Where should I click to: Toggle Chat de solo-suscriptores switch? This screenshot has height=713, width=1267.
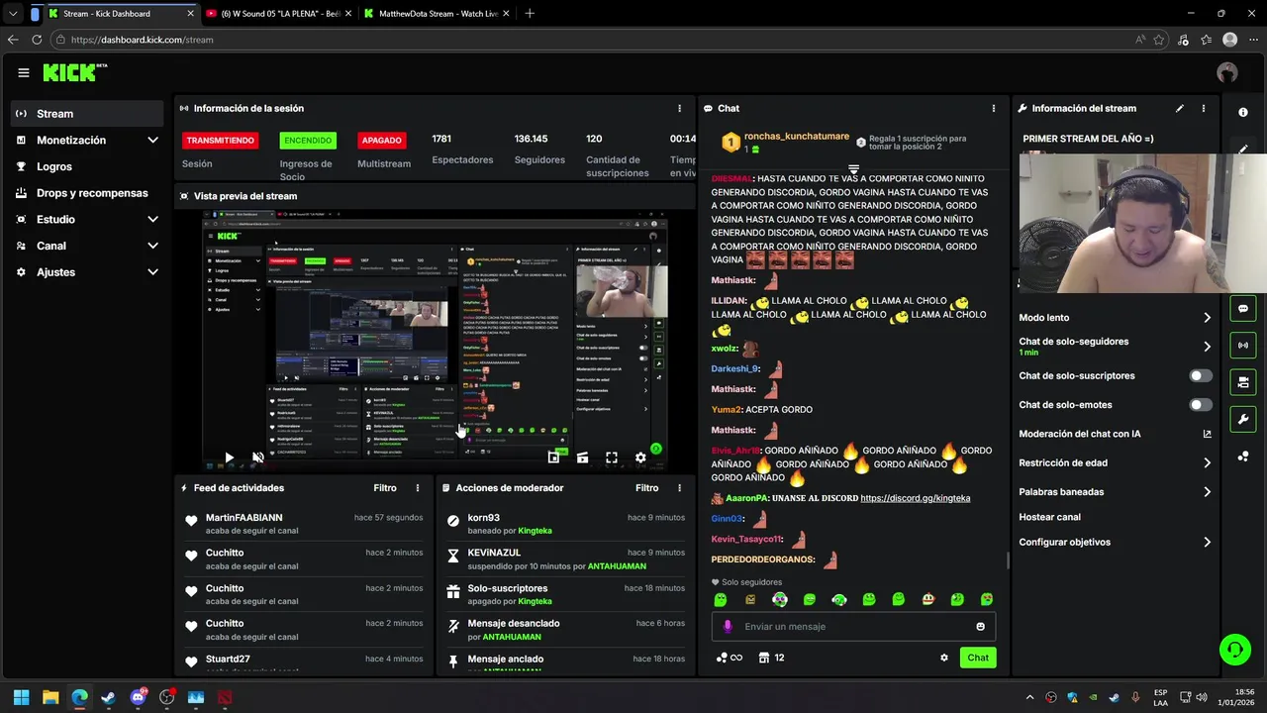(1201, 375)
